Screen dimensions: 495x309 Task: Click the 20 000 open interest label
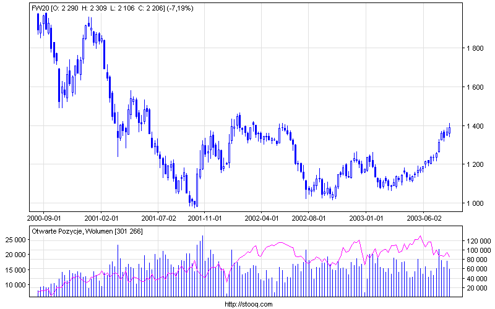[477, 288]
